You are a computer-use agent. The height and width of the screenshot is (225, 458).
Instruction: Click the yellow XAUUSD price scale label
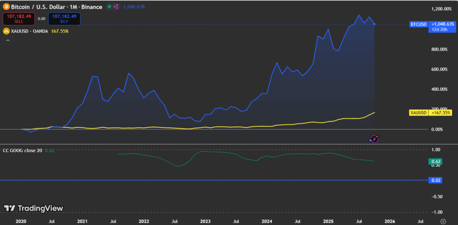pyautogui.click(x=419, y=113)
